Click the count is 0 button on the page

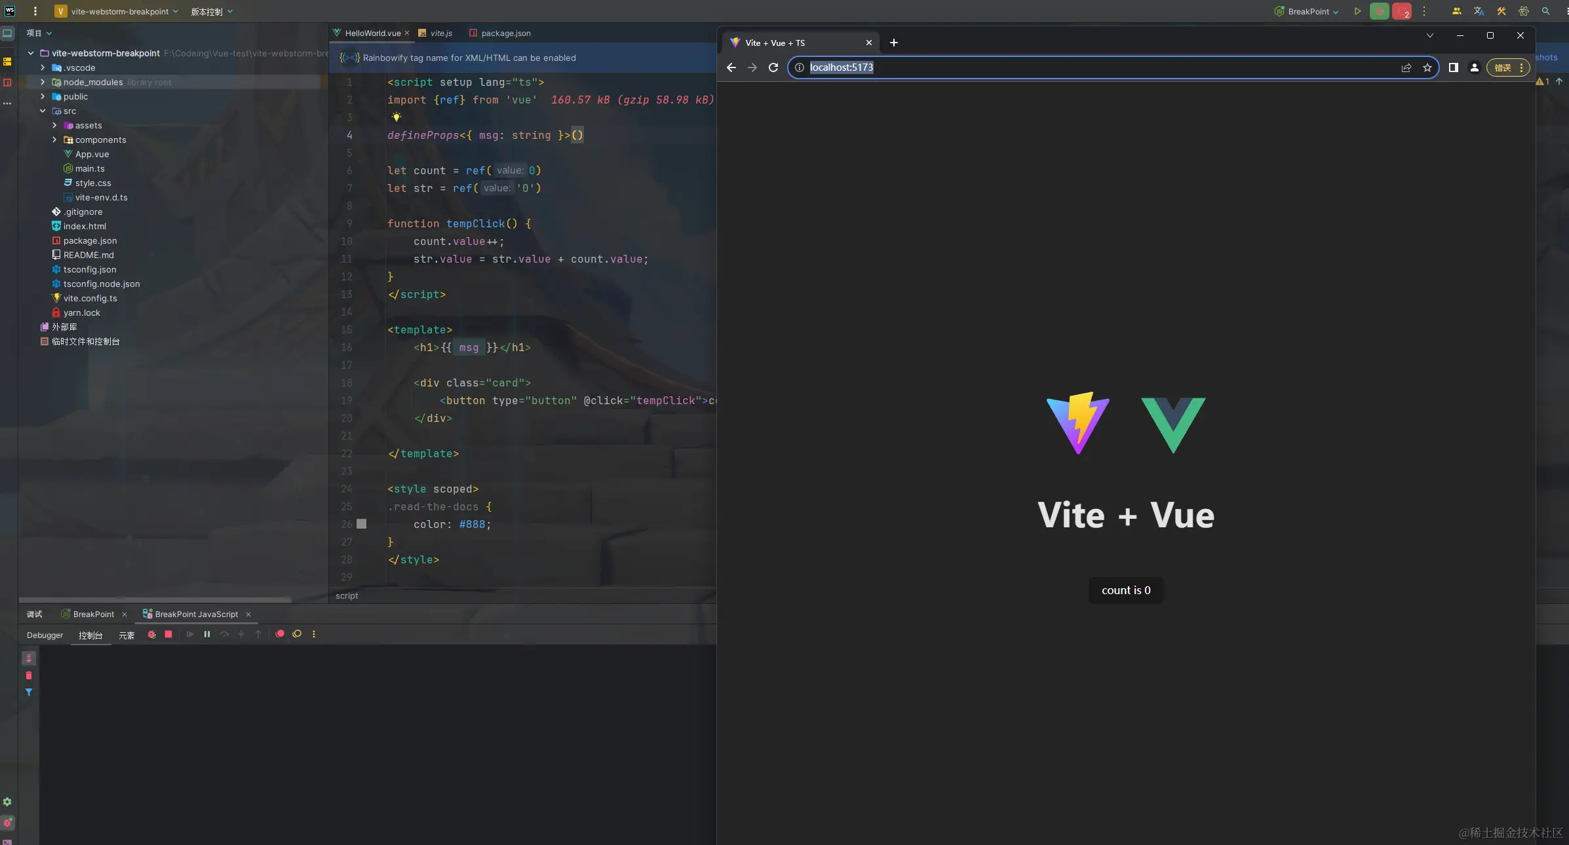1125,590
